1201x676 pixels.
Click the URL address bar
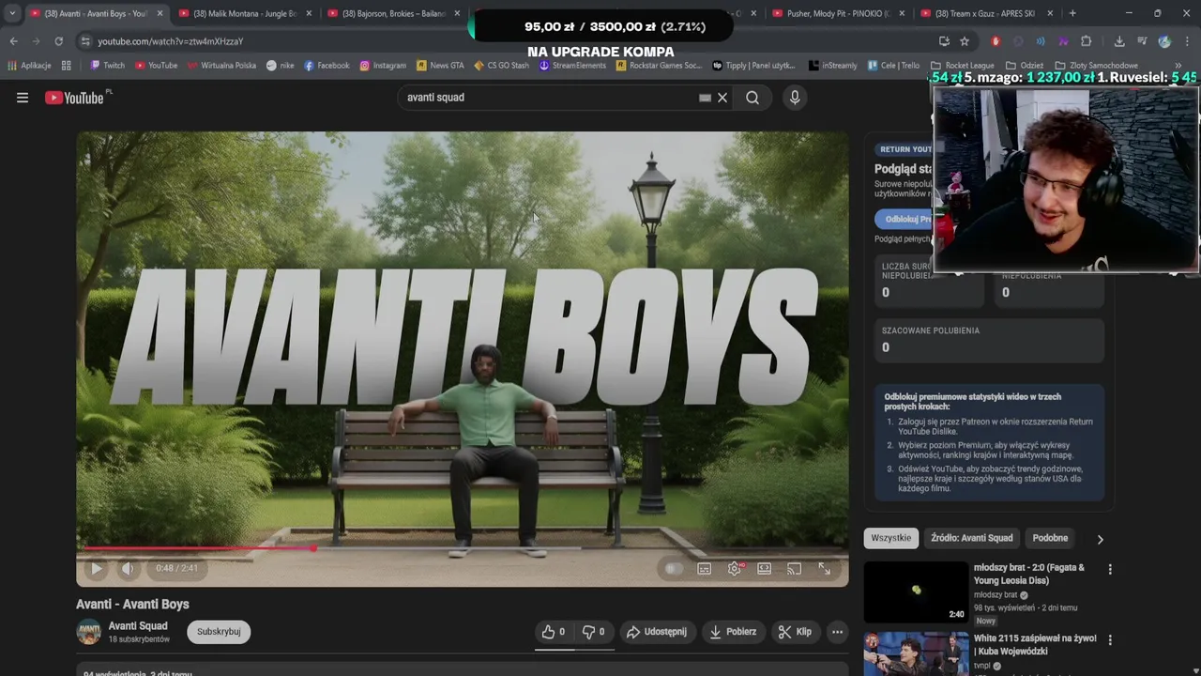(x=507, y=41)
